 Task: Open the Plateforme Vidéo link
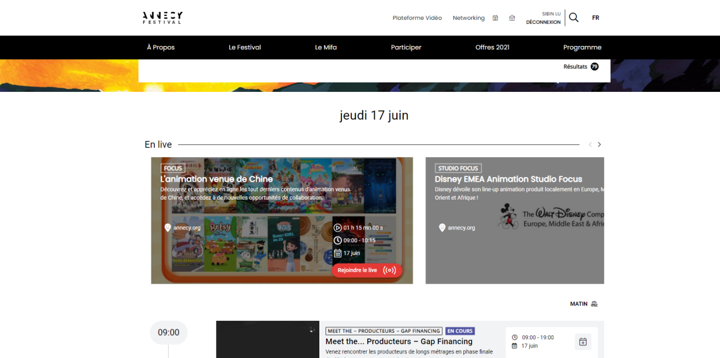417,18
